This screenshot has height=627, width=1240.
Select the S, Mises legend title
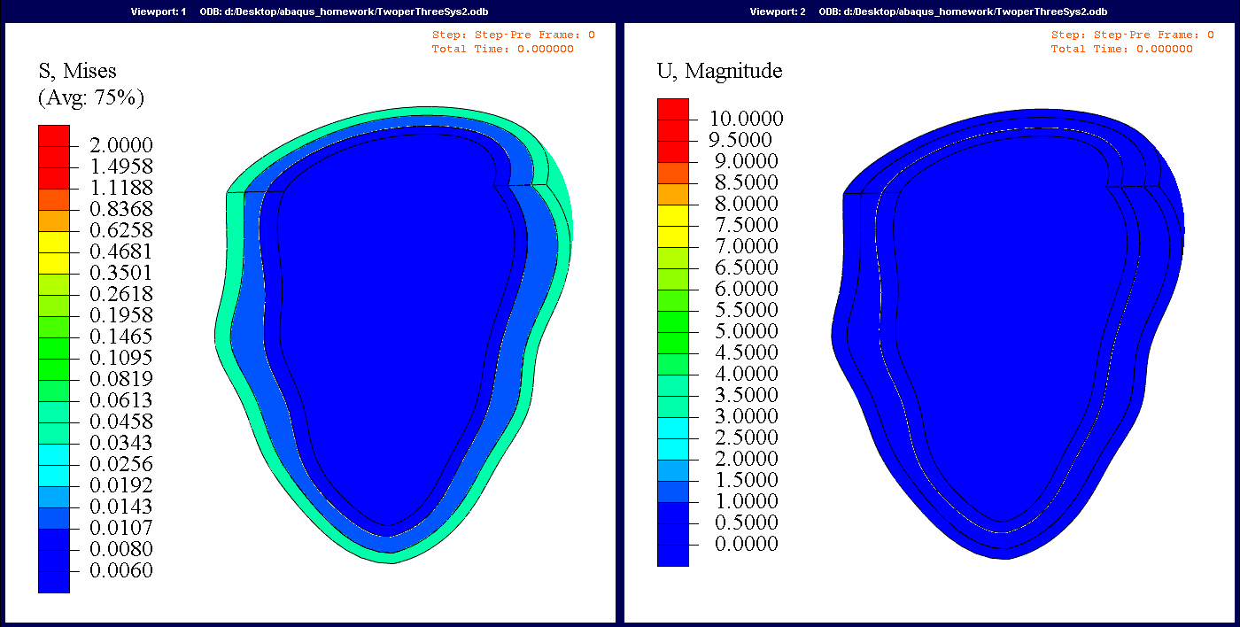pos(77,71)
